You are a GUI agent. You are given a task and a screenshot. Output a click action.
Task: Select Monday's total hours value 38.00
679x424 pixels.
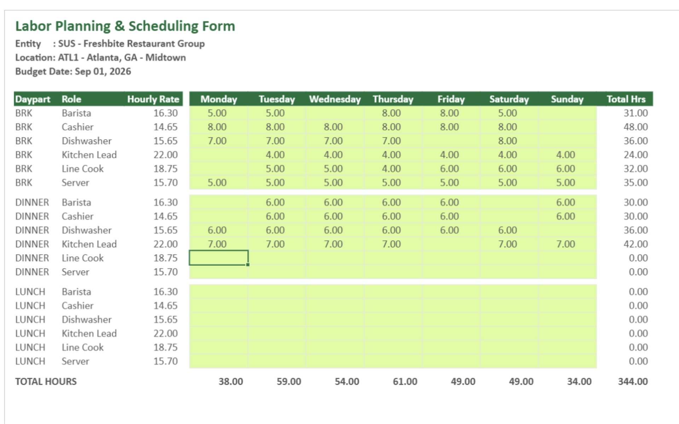click(x=231, y=382)
